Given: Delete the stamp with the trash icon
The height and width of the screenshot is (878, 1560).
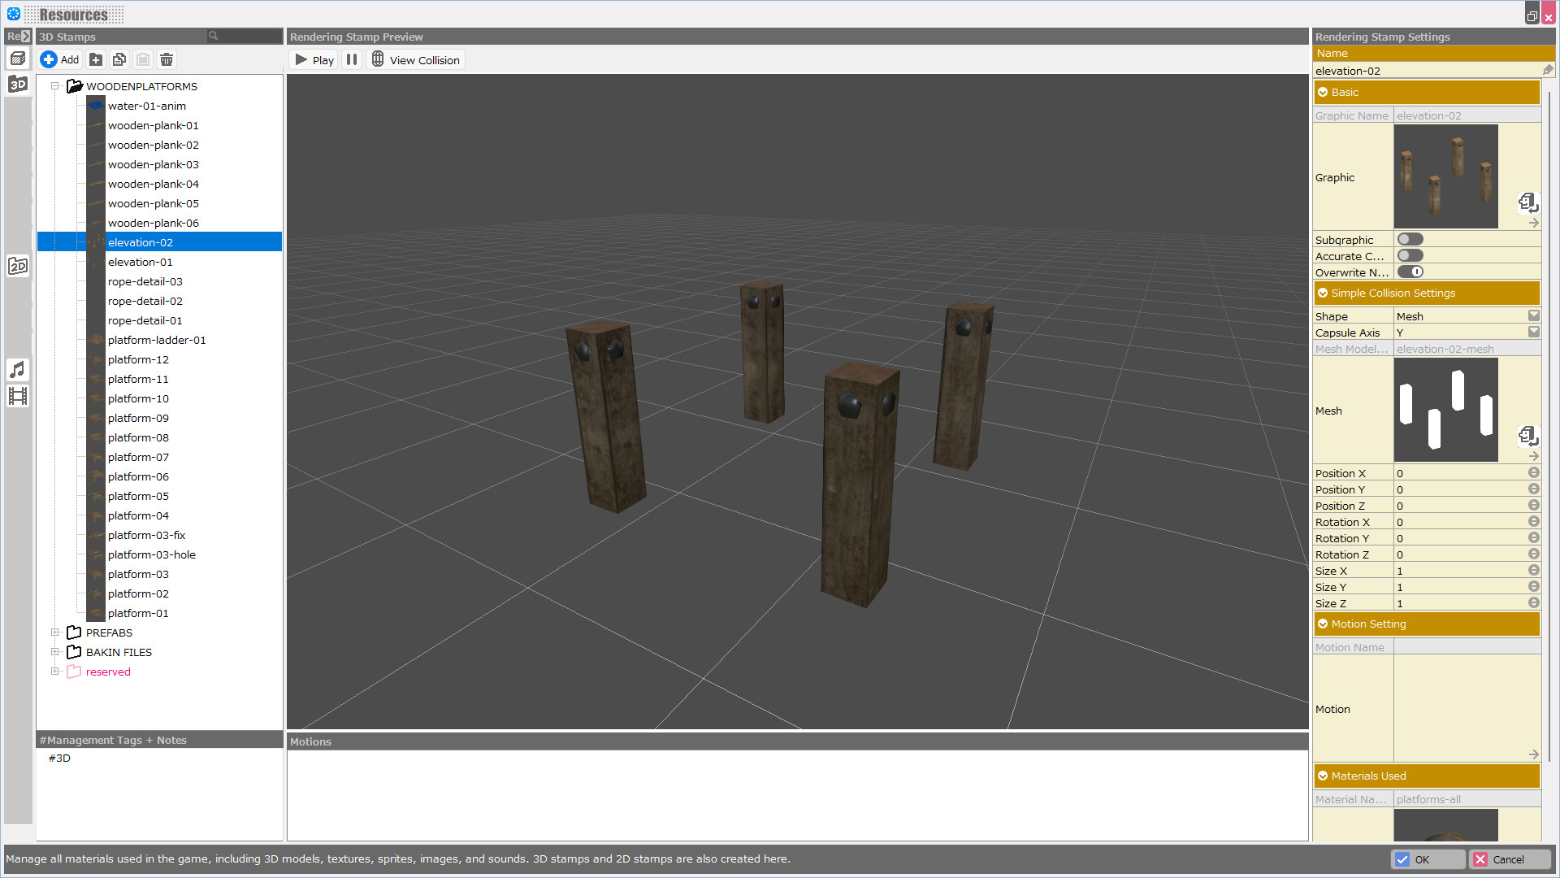Looking at the screenshot, I should [166, 59].
